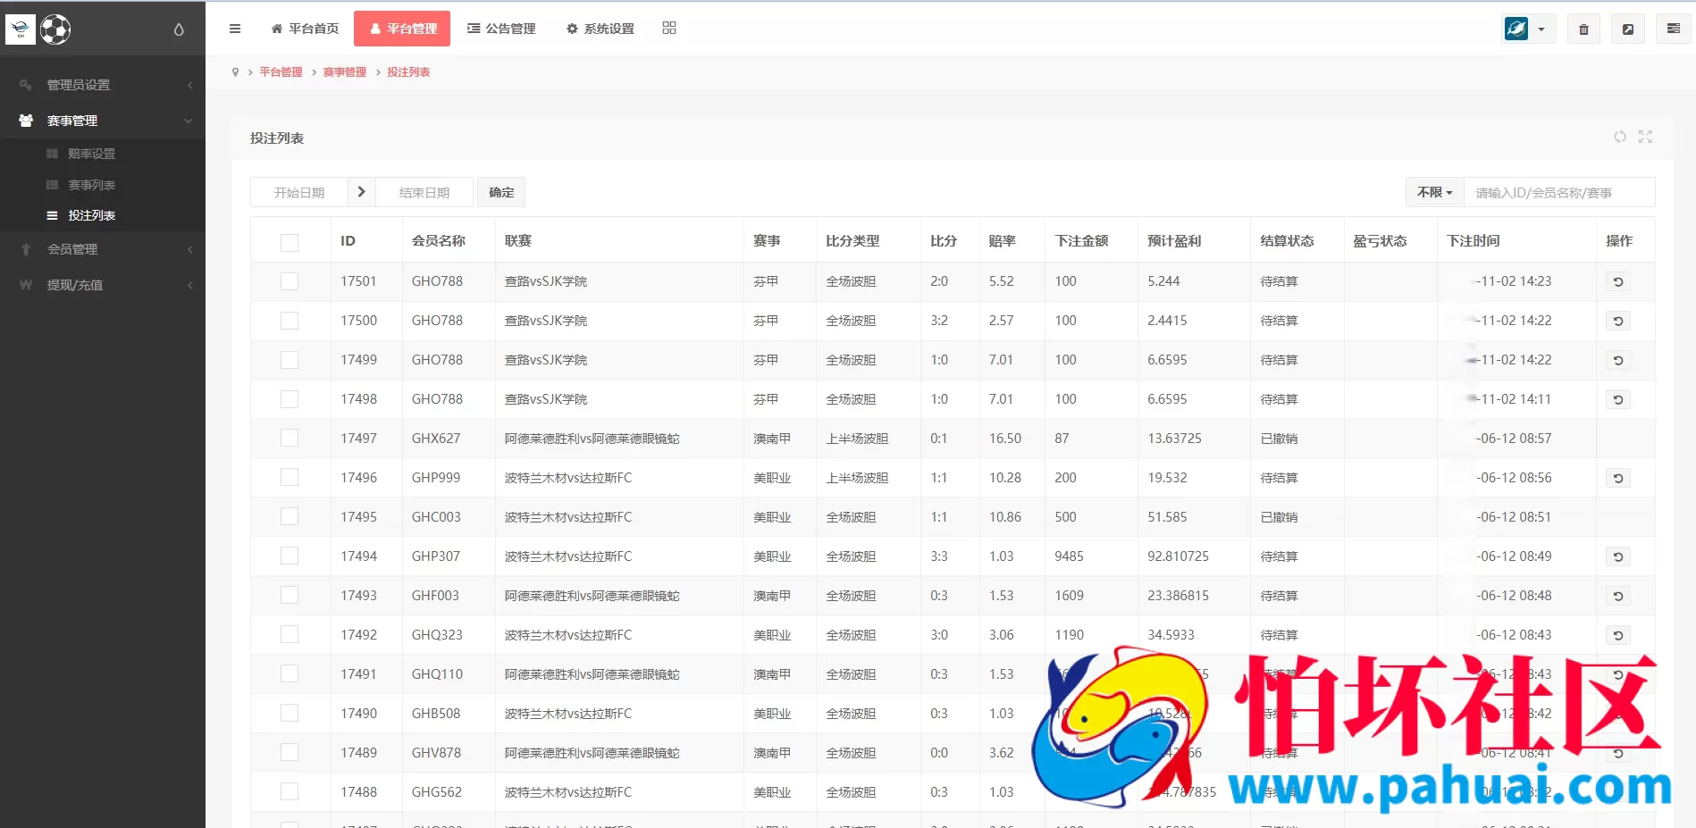Expand the 会员管理 sidebar menu

click(x=103, y=249)
